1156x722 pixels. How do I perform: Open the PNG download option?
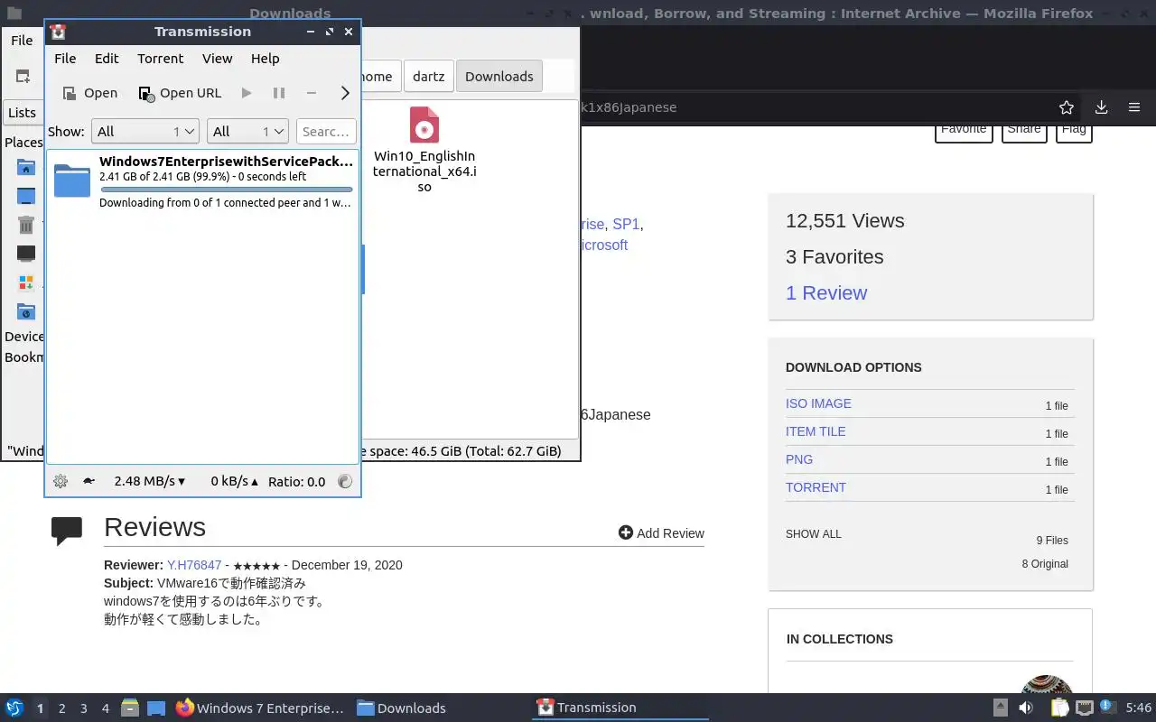click(x=799, y=459)
